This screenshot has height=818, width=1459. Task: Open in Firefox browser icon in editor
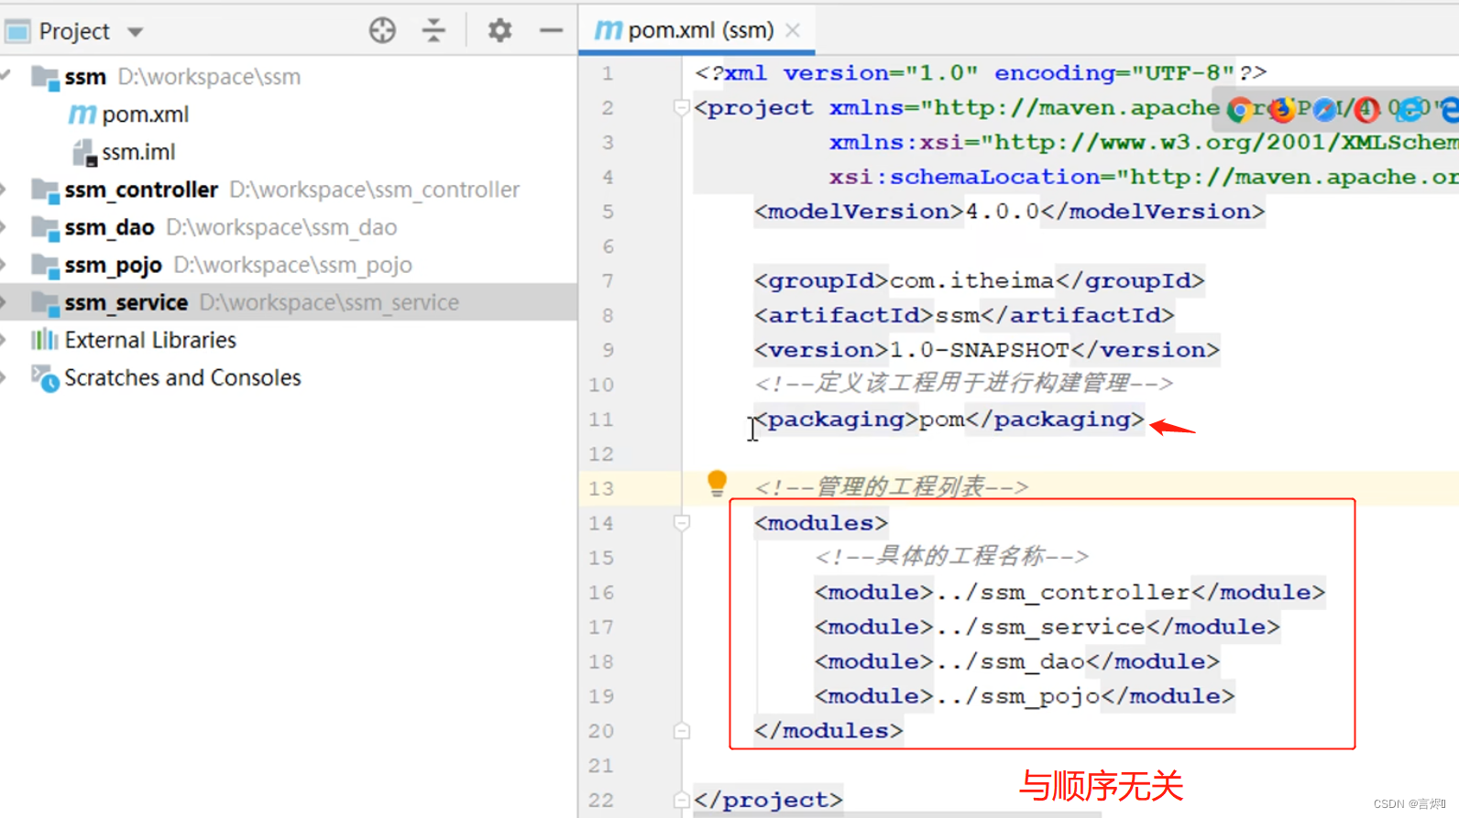pyautogui.click(x=1282, y=110)
